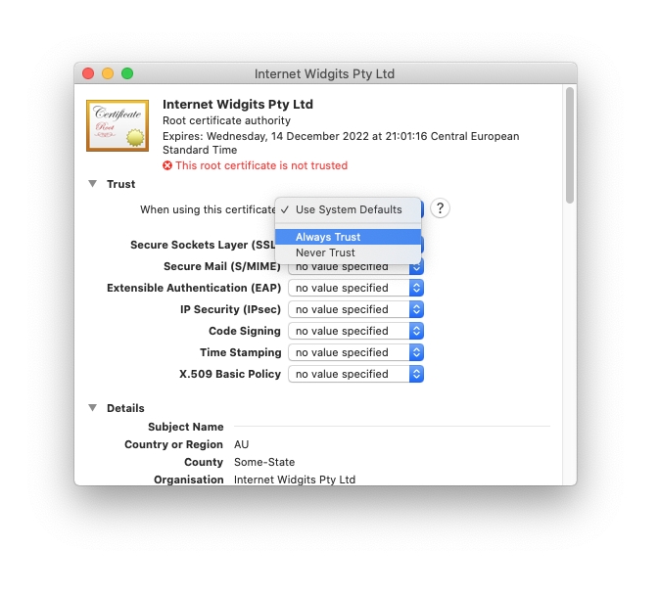Click the green zoom window button
Screen dimensions: 659x594
127,74
